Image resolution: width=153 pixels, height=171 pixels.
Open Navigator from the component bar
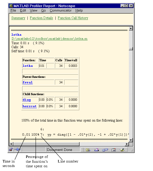tap(88, 150)
